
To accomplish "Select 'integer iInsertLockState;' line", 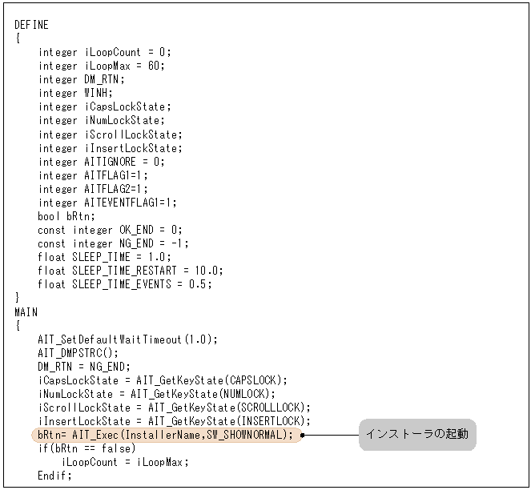I will (x=111, y=148).
